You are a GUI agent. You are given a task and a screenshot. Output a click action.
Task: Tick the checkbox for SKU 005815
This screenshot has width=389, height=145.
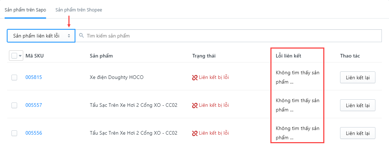pos(14,77)
